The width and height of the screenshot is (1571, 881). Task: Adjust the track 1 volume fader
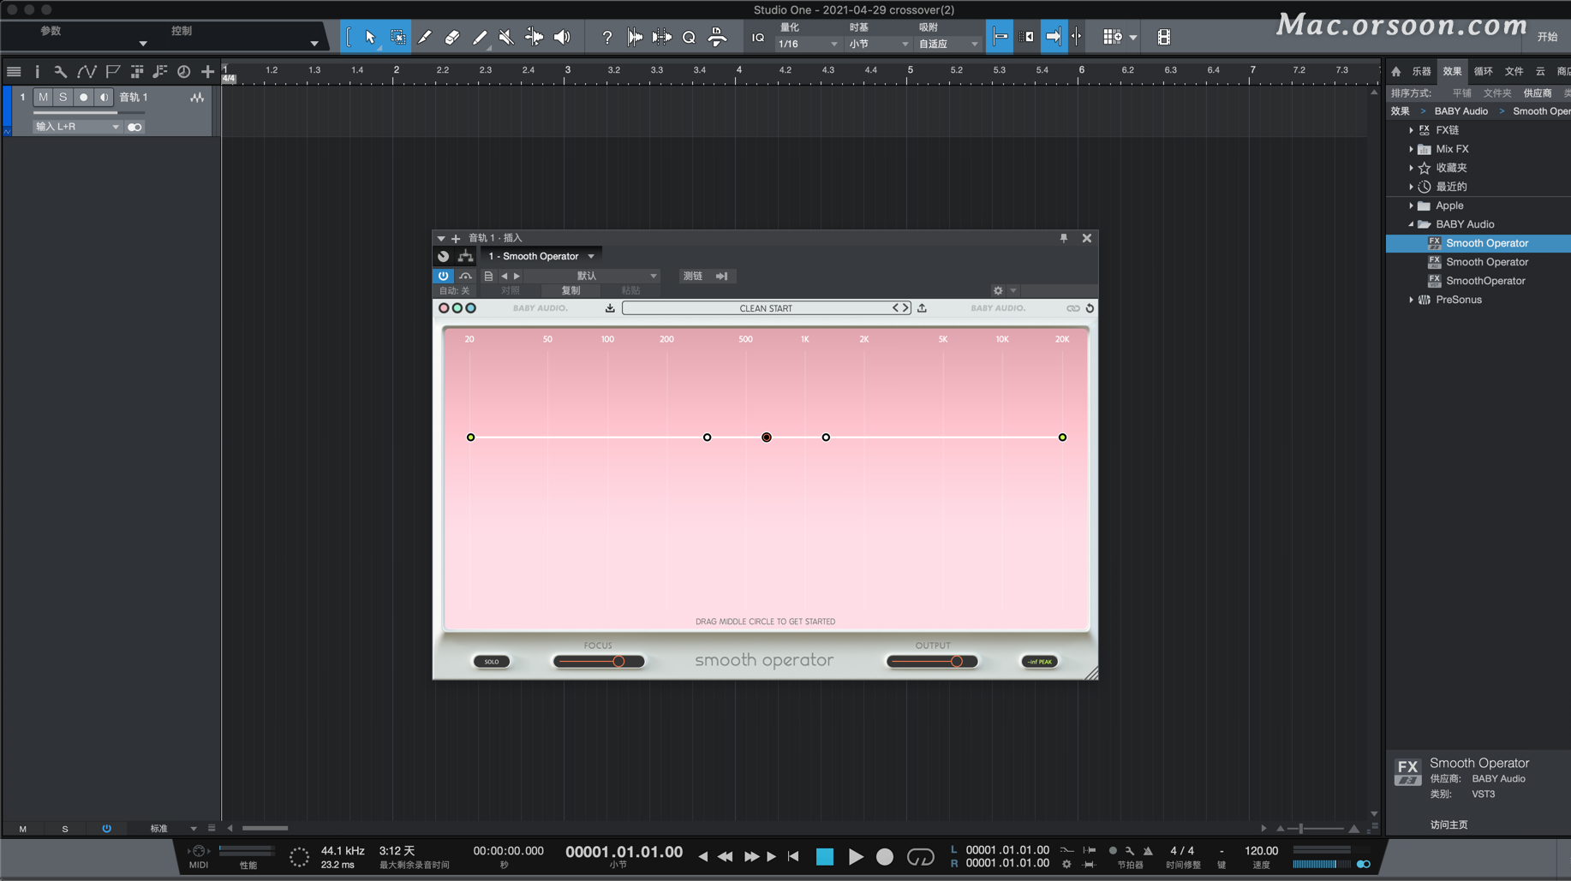[88, 112]
